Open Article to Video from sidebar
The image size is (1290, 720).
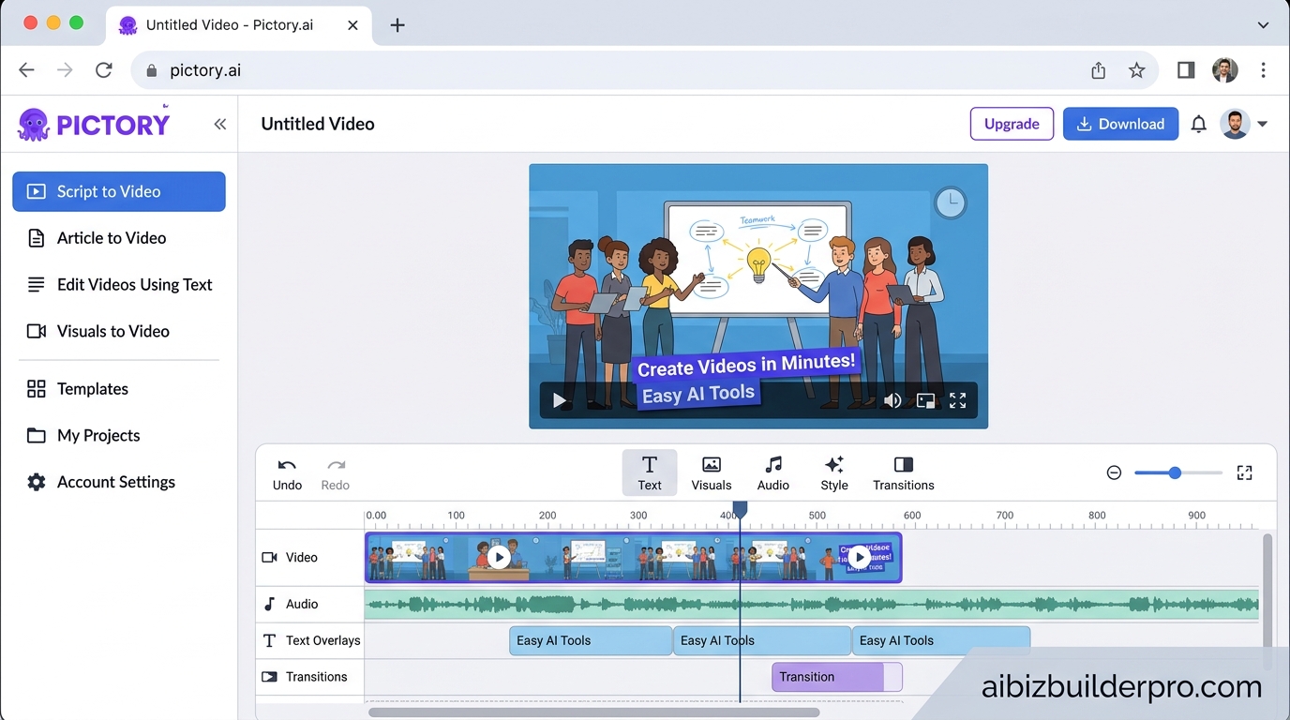point(111,238)
